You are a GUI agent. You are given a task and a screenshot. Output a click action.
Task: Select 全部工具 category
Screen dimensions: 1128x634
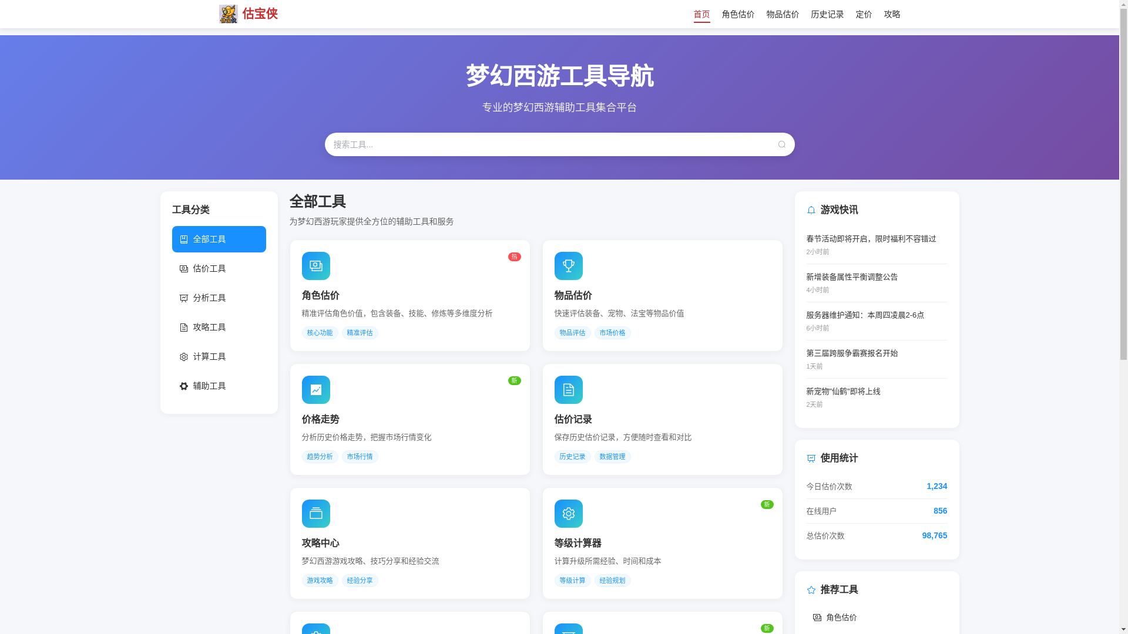coord(219,239)
